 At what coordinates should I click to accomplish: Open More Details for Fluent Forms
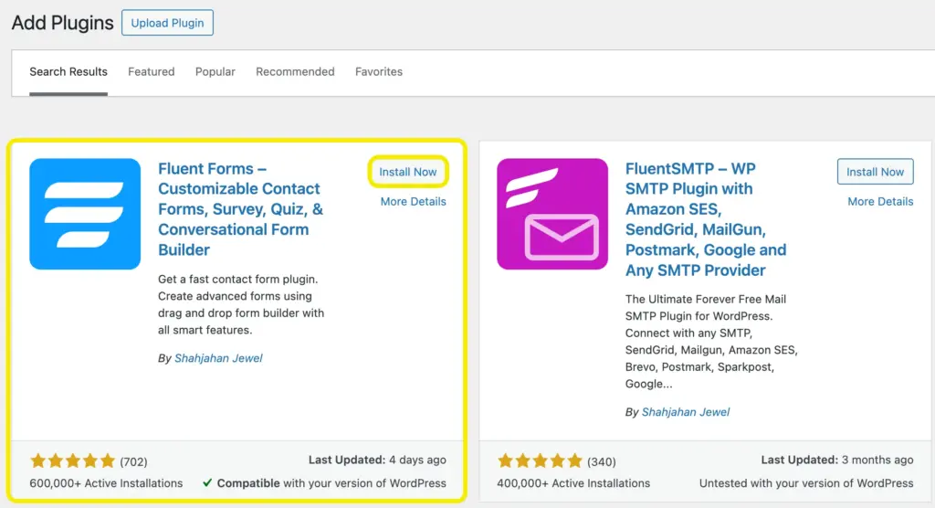coord(414,202)
